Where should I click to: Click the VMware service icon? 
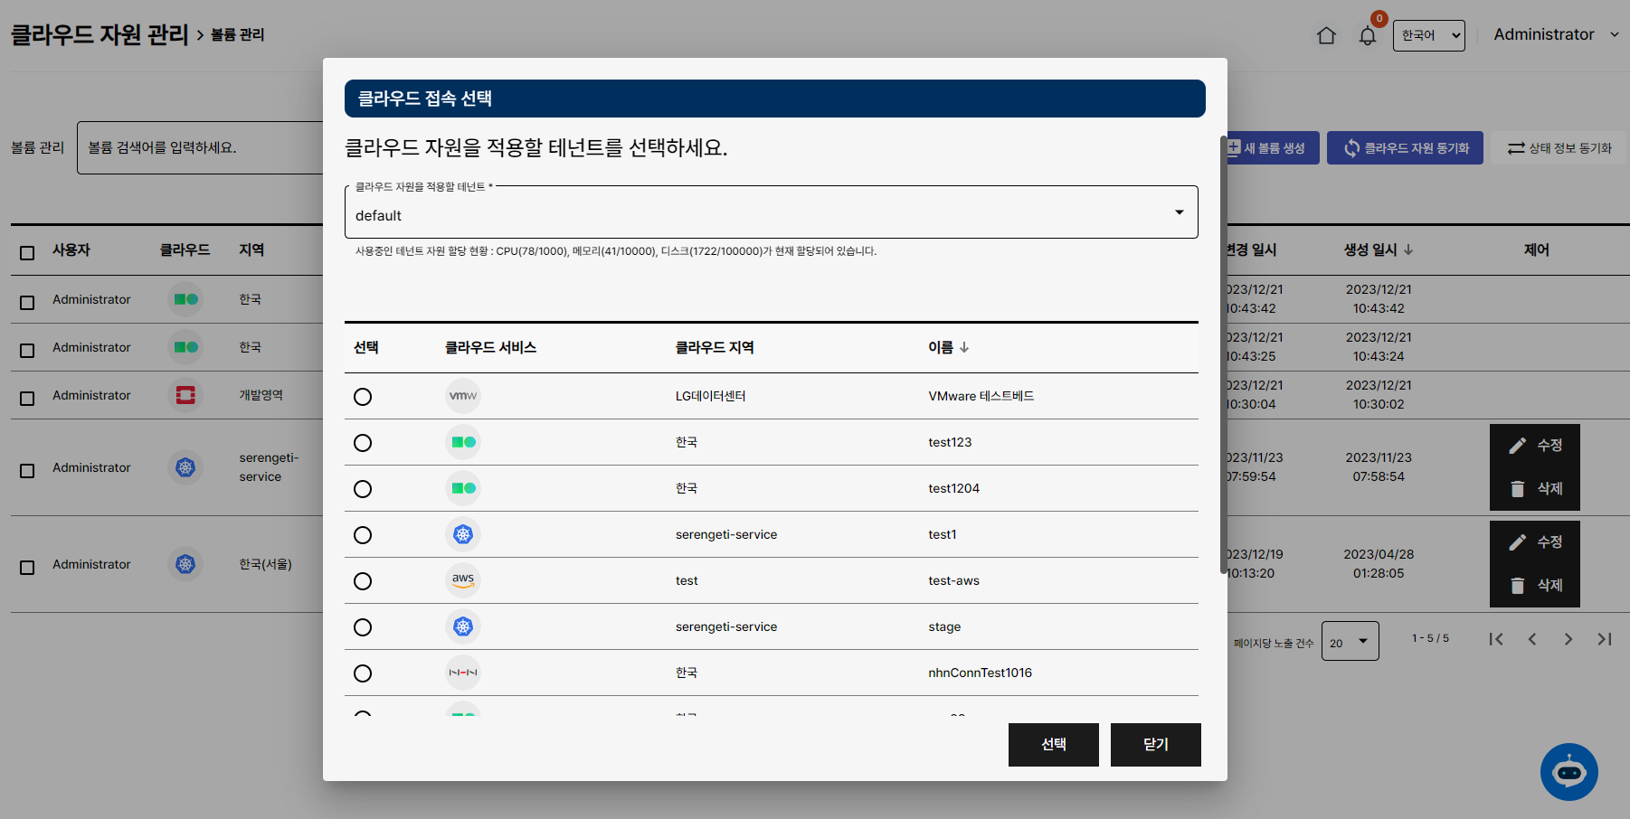463,396
